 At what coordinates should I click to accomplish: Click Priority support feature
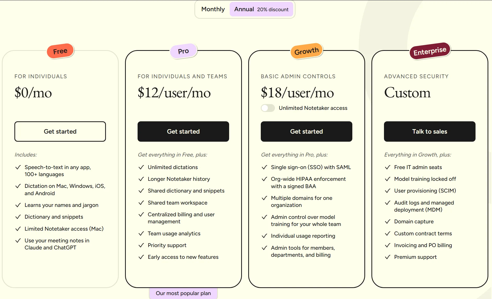tap(167, 245)
